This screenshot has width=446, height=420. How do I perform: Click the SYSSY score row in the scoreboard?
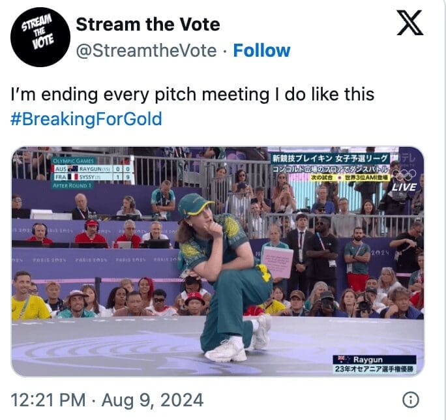coord(91,177)
